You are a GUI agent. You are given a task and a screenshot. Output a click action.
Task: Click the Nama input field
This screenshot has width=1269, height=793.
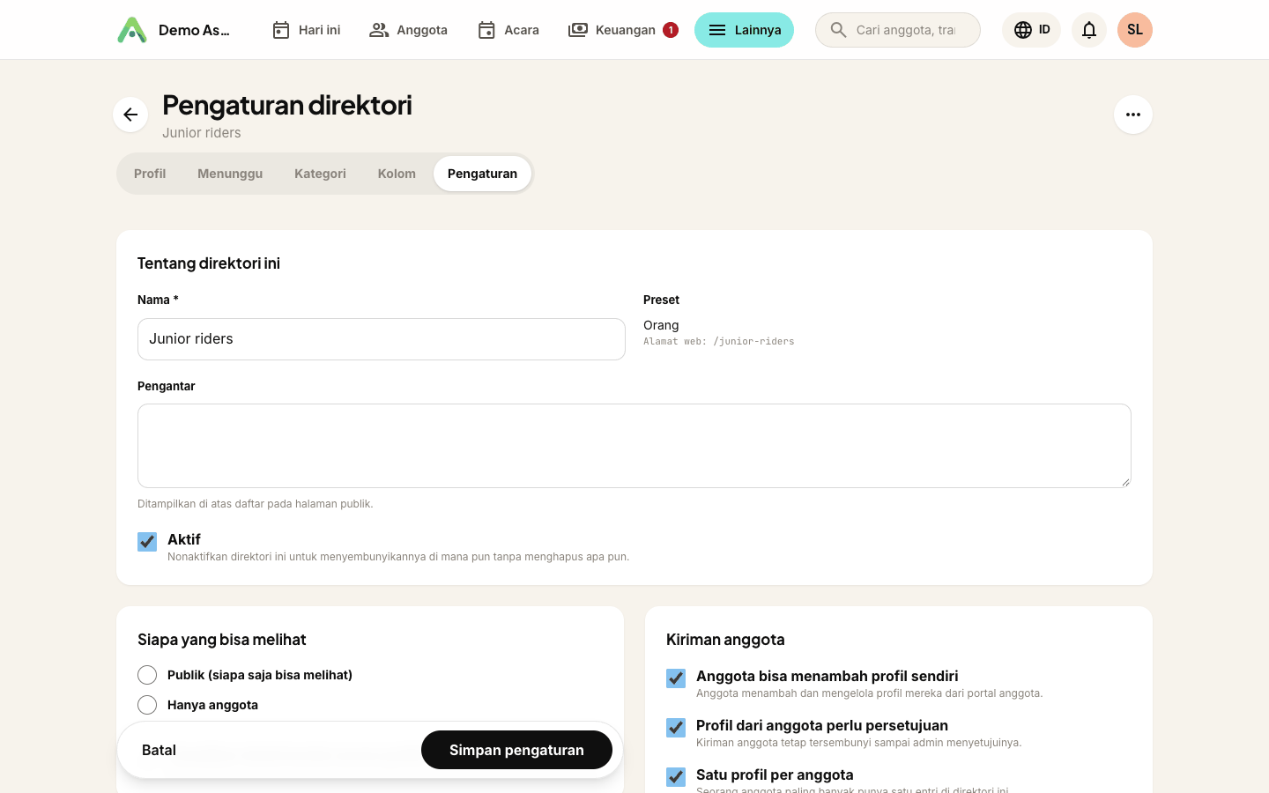tap(382, 339)
